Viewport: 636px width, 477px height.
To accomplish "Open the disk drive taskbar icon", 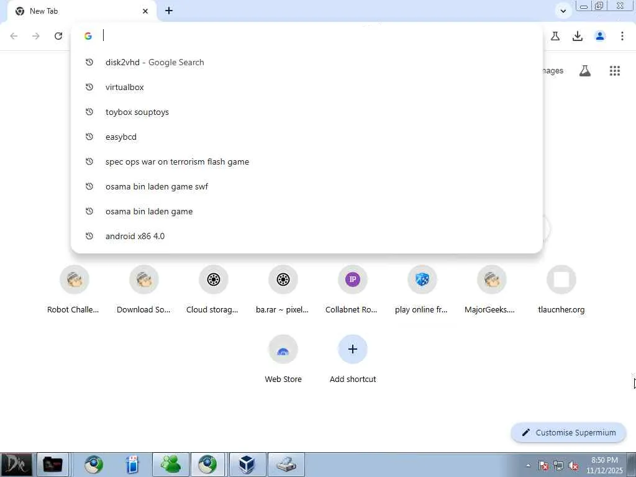I will 286,465.
